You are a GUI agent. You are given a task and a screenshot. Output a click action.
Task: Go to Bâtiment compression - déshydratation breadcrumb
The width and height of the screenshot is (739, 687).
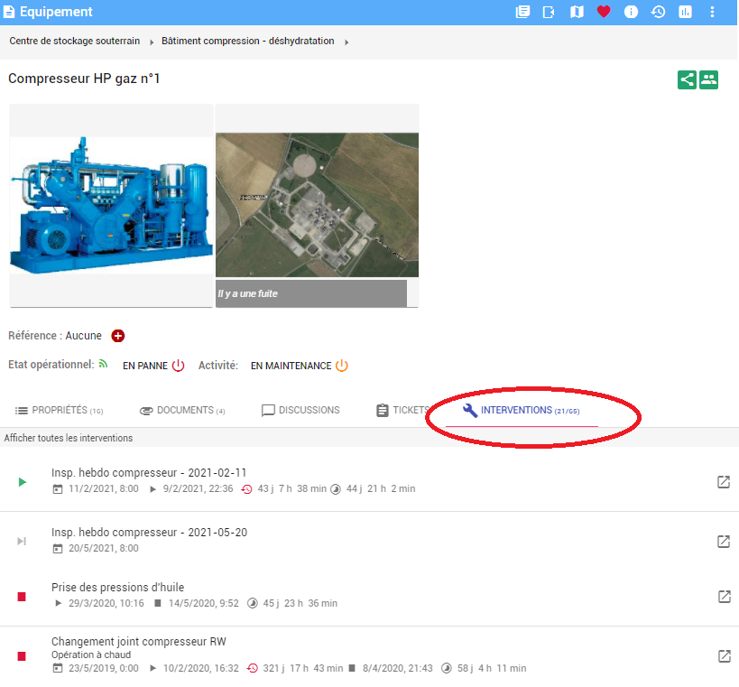248,41
